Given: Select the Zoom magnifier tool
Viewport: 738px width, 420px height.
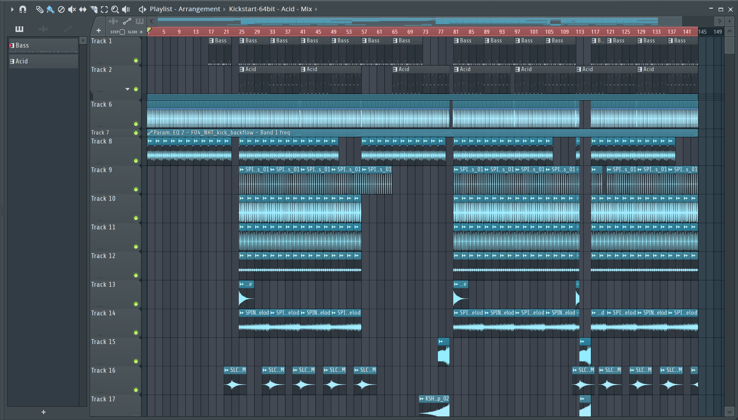Looking at the screenshot, I should pyautogui.click(x=115, y=9).
